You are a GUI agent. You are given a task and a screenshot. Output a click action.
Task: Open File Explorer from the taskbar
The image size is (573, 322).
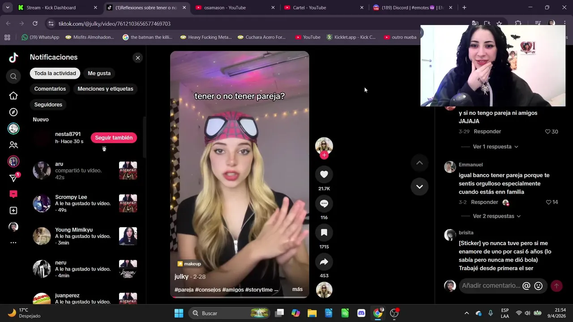312,313
